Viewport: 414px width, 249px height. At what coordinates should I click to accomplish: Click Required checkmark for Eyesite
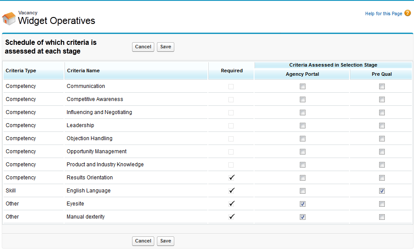231,204
